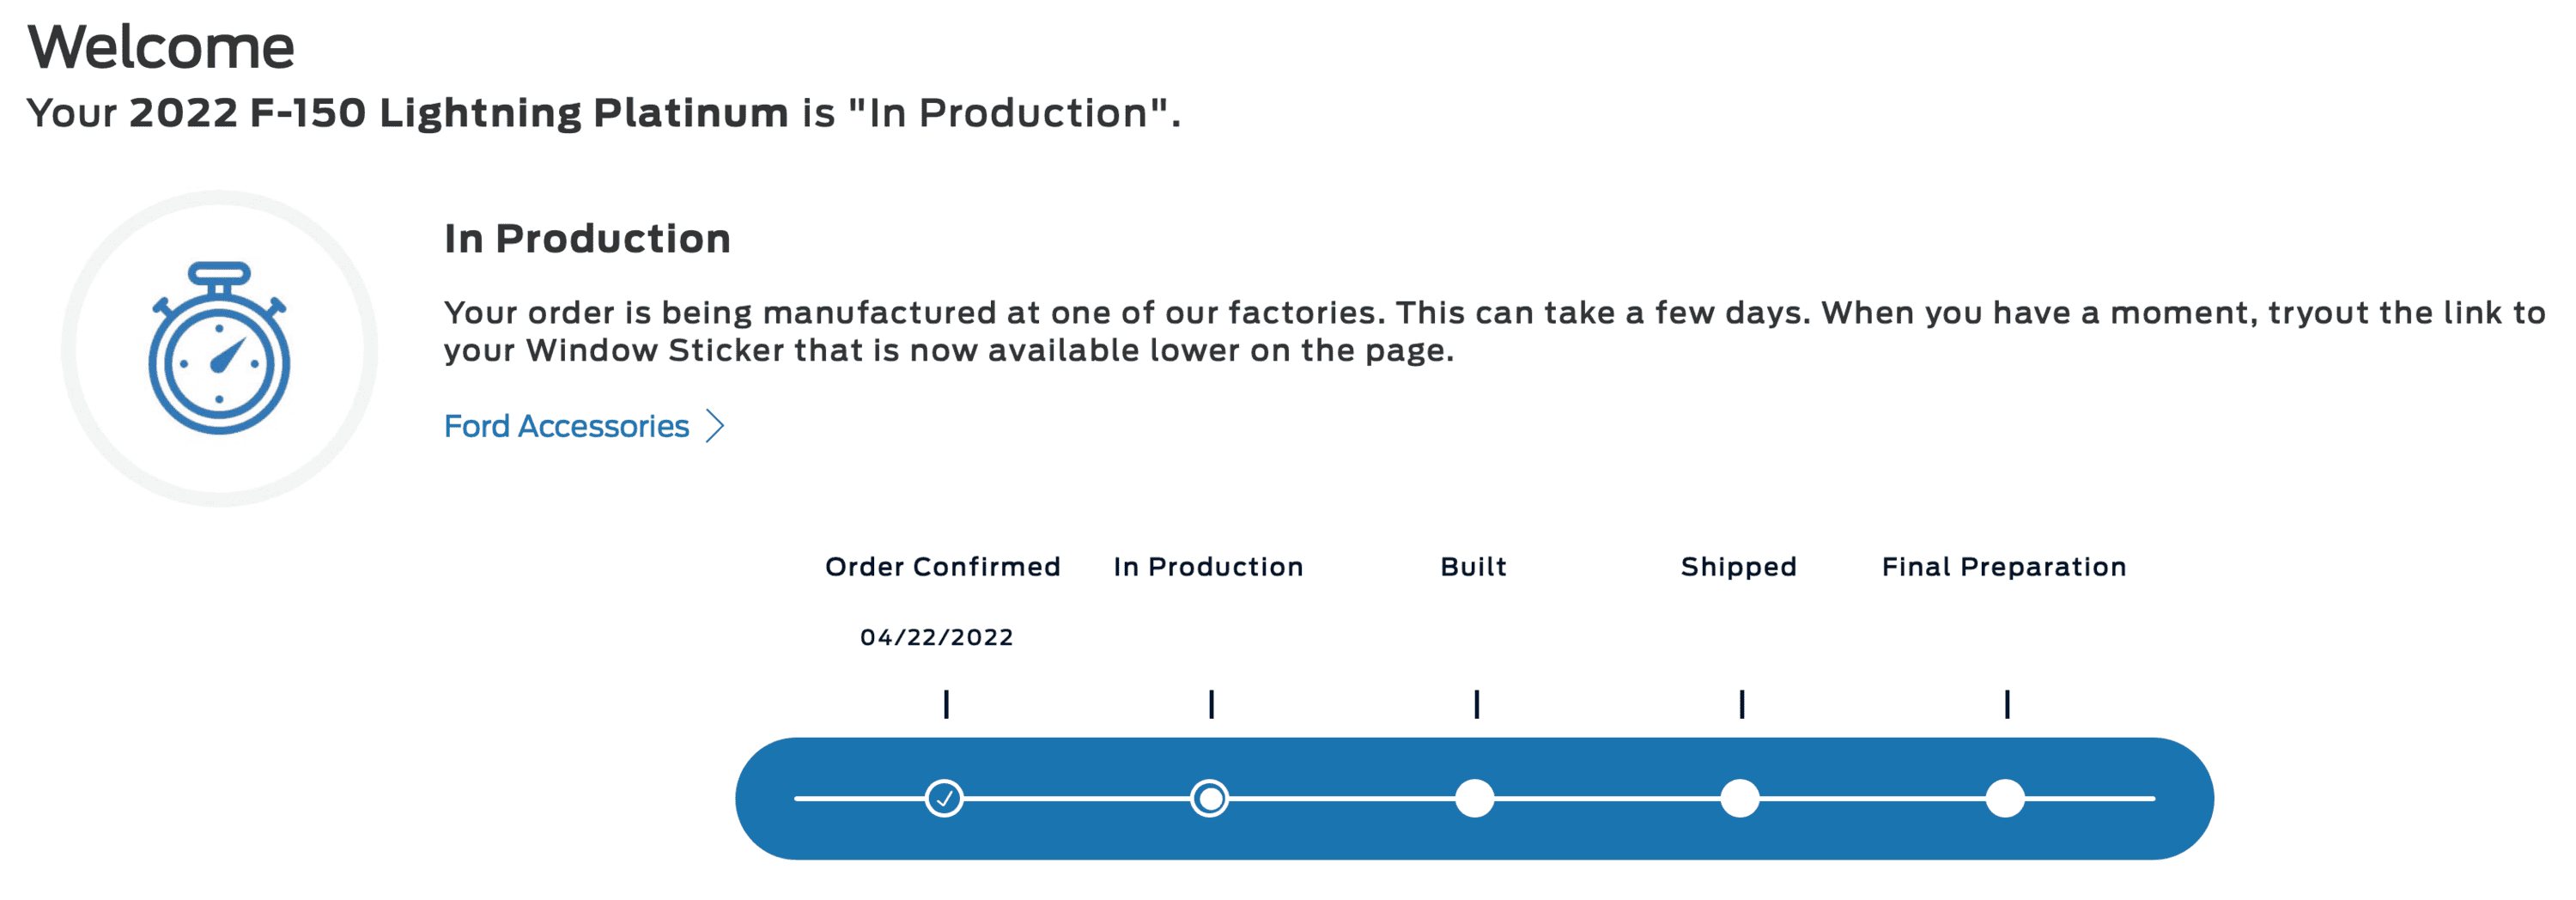Click the 2022 F-150 Lightning Platinum vehicle name
The image size is (2576, 900).
pos(458,113)
